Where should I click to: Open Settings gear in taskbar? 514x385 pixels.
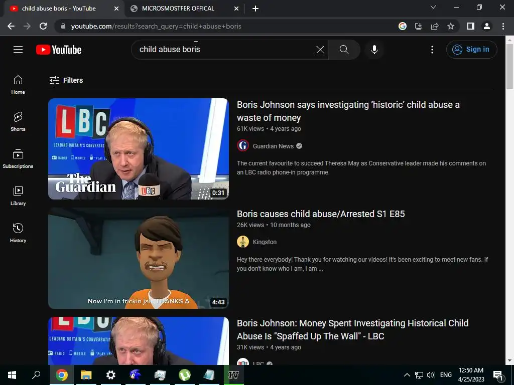111,375
